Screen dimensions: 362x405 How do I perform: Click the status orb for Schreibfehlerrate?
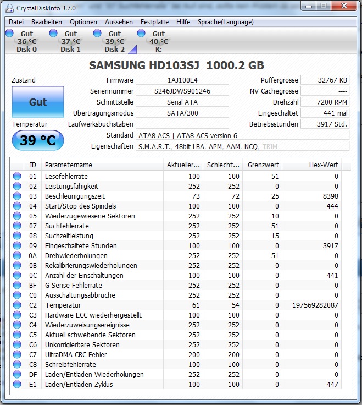pyautogui.click(x=17, y=364)
